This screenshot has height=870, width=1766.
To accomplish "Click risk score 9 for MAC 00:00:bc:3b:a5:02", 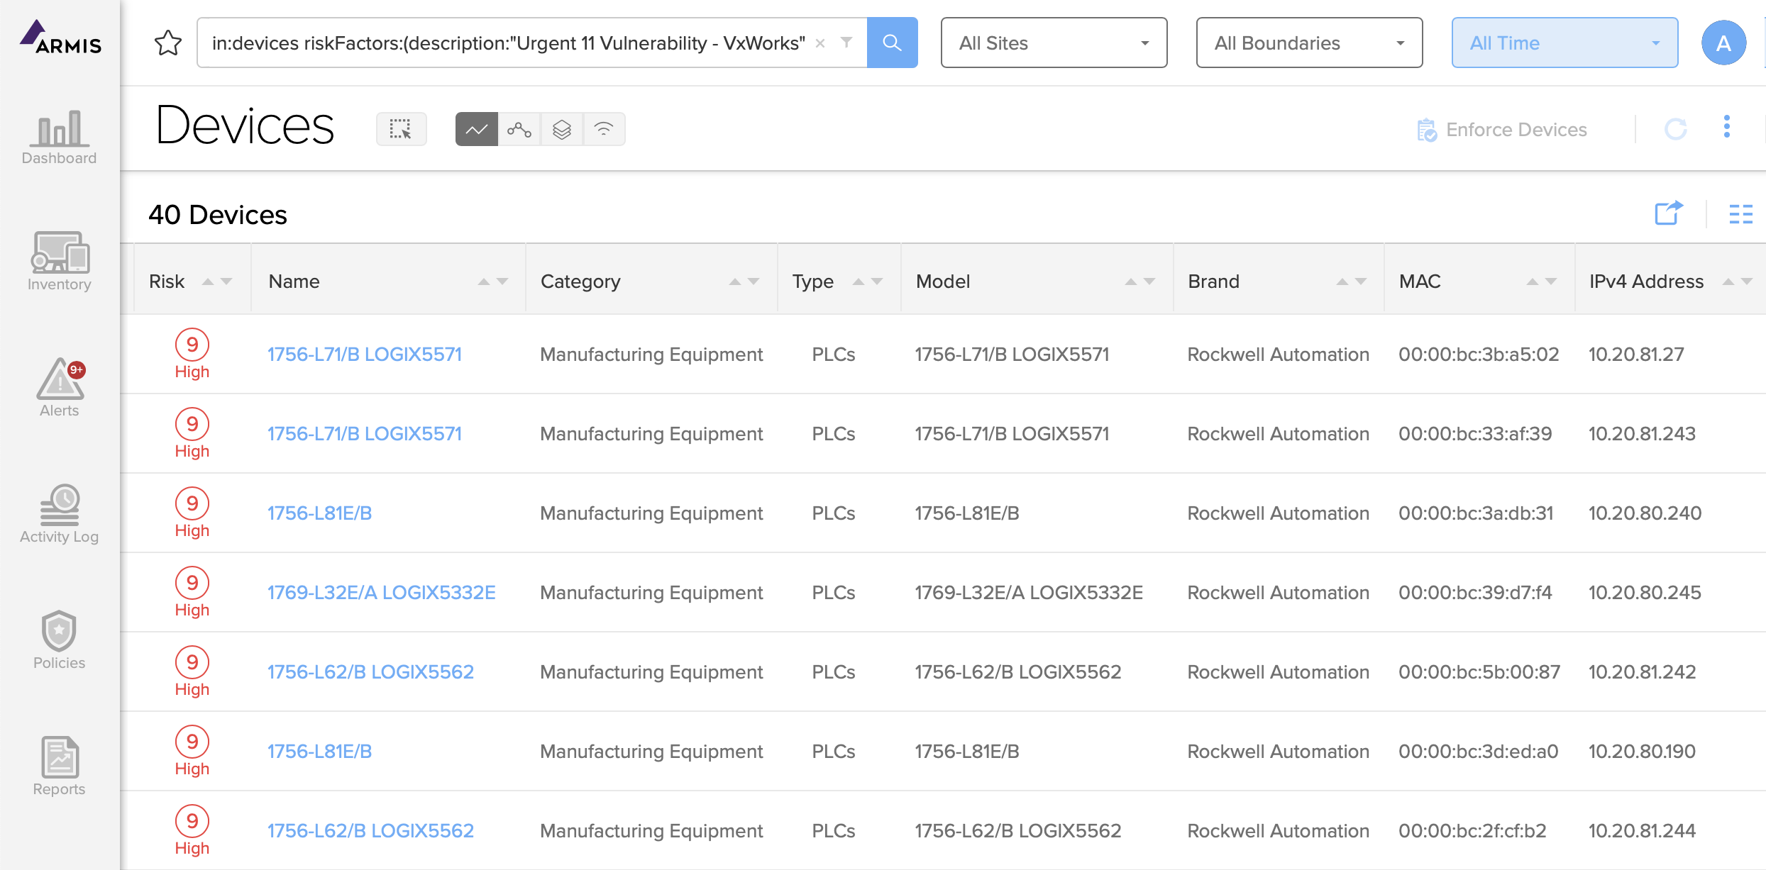I will pos(192,345).
